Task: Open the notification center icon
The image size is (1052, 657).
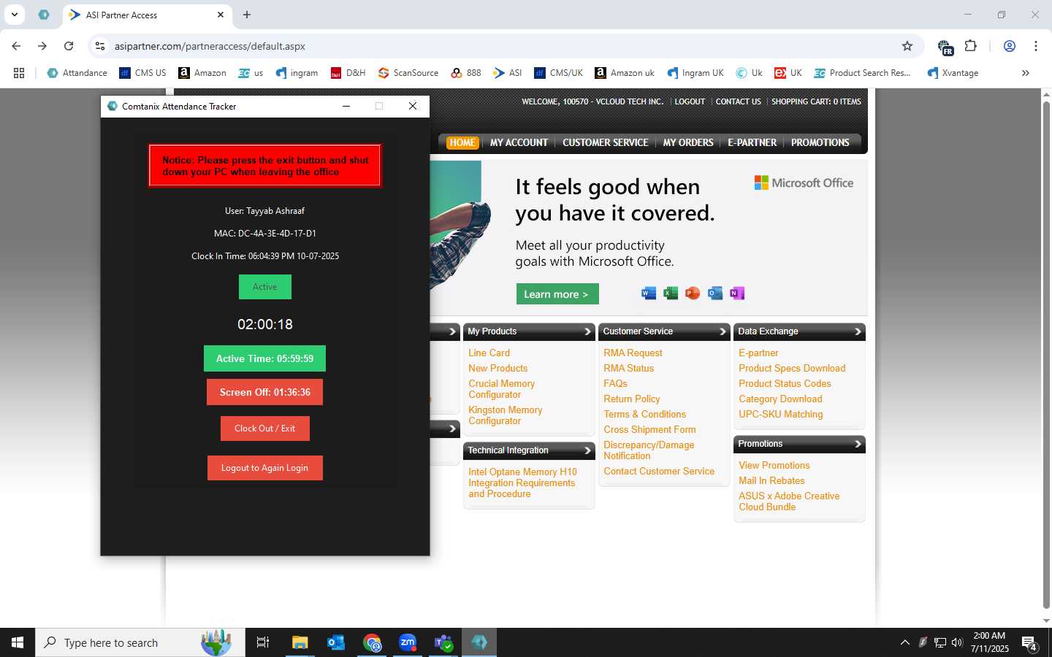Action: click(x=1029, y=643)
